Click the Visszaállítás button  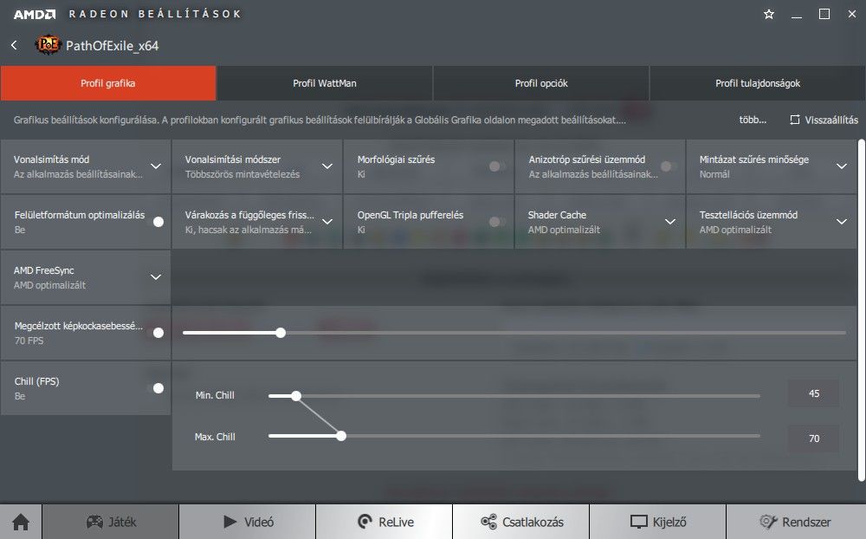(824, 120)
